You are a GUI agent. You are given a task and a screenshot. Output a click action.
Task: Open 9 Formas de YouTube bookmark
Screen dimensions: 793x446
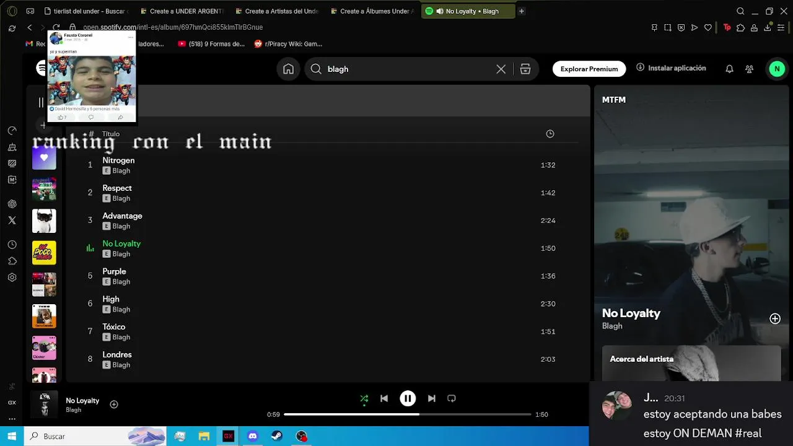(x=211, y=44)
